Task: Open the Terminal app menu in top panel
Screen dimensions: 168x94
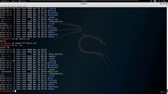Action: (x=23, y=1)
